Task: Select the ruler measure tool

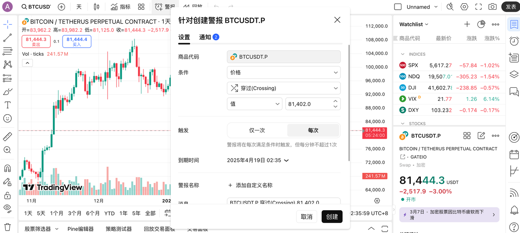Action: tap(7, 137)
